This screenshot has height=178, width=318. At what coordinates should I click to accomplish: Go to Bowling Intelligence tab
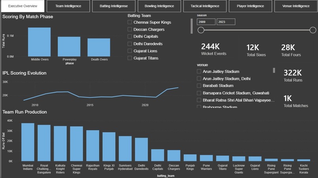click(x=159, y=6)
